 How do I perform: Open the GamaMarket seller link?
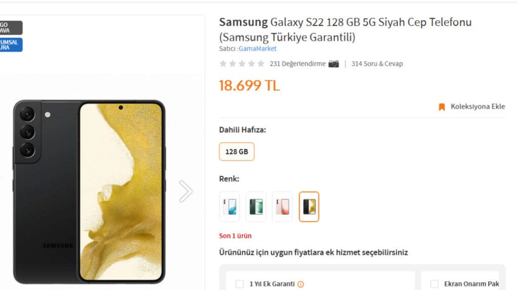[257, 49]
